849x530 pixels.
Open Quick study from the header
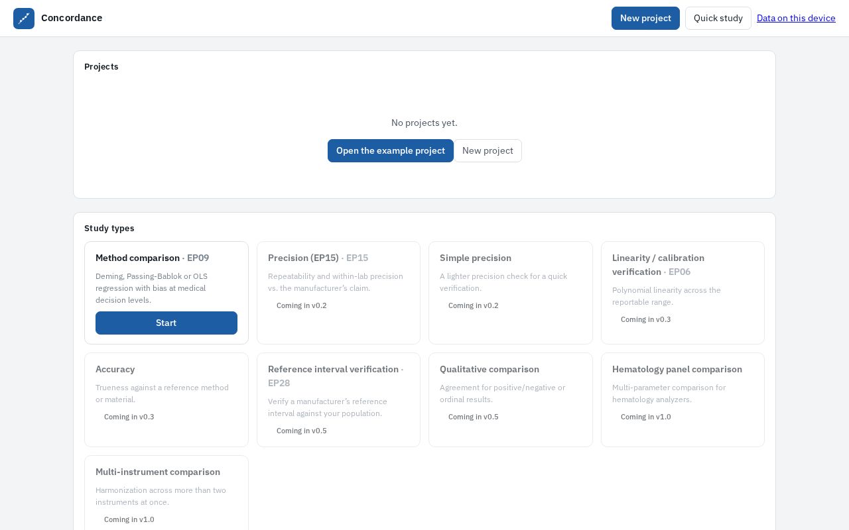pos(718,19)
